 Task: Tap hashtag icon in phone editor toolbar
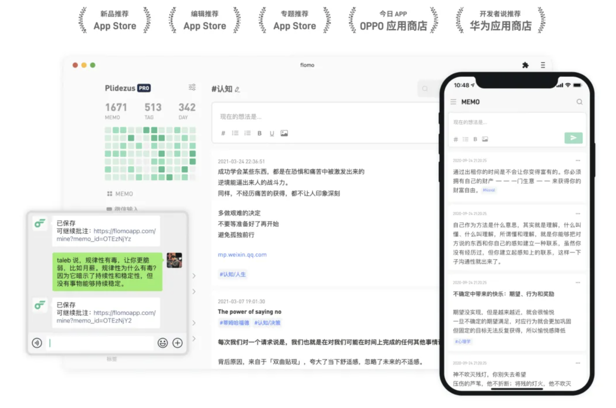456,139
